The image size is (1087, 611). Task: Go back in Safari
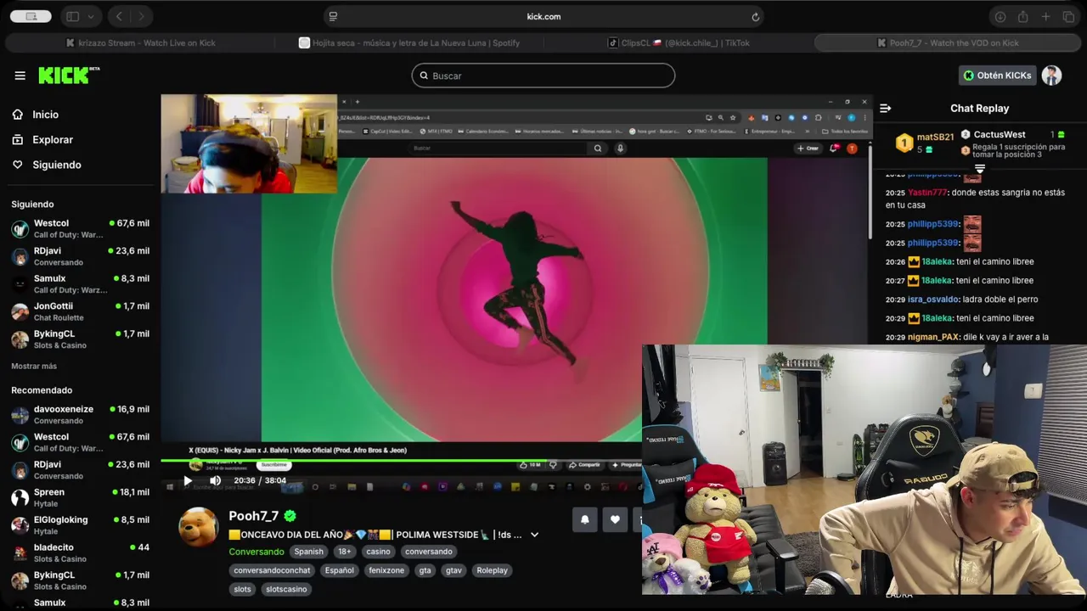click(119, 16)
